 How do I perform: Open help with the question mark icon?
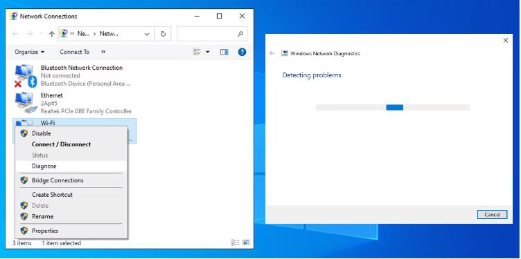242,52
